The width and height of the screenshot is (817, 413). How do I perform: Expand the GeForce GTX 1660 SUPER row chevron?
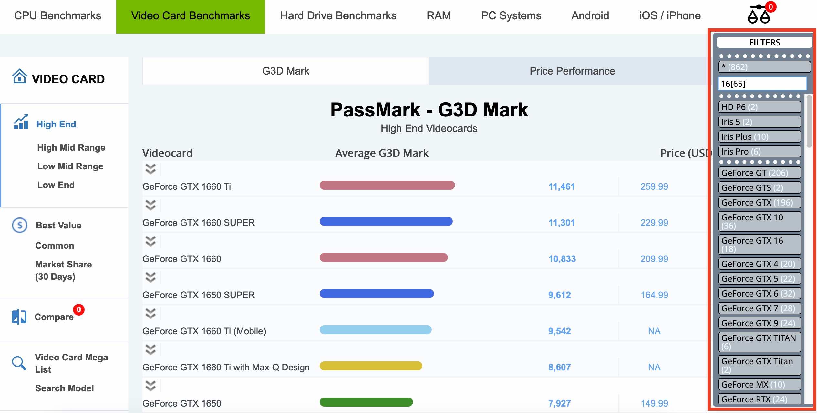pos(150,205)
